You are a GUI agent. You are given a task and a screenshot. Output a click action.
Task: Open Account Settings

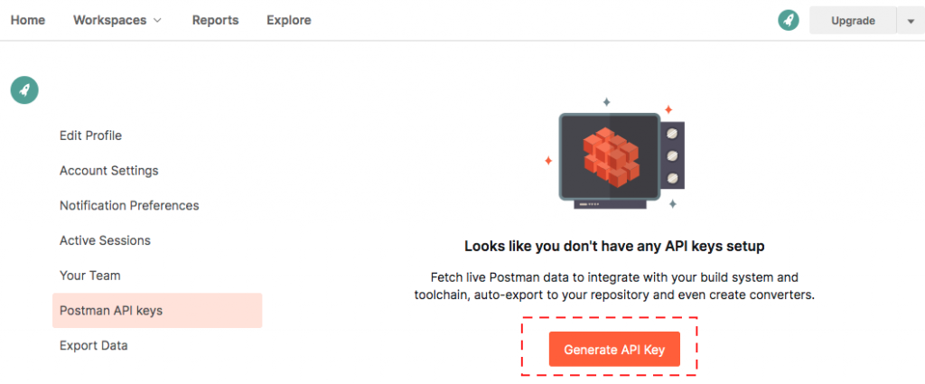tap(109, 171)
